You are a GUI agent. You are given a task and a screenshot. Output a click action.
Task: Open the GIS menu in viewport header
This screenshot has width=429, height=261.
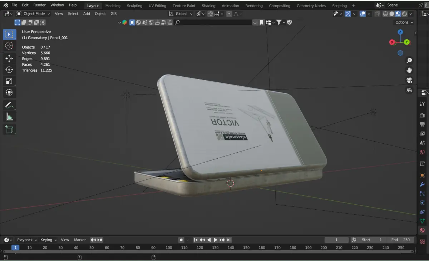click(113, 14)
